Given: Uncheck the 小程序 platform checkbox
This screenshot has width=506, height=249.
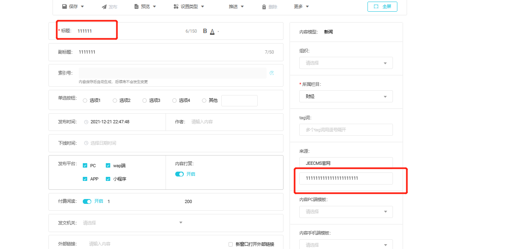Looking at the screenshot, I should click(108, 179).
